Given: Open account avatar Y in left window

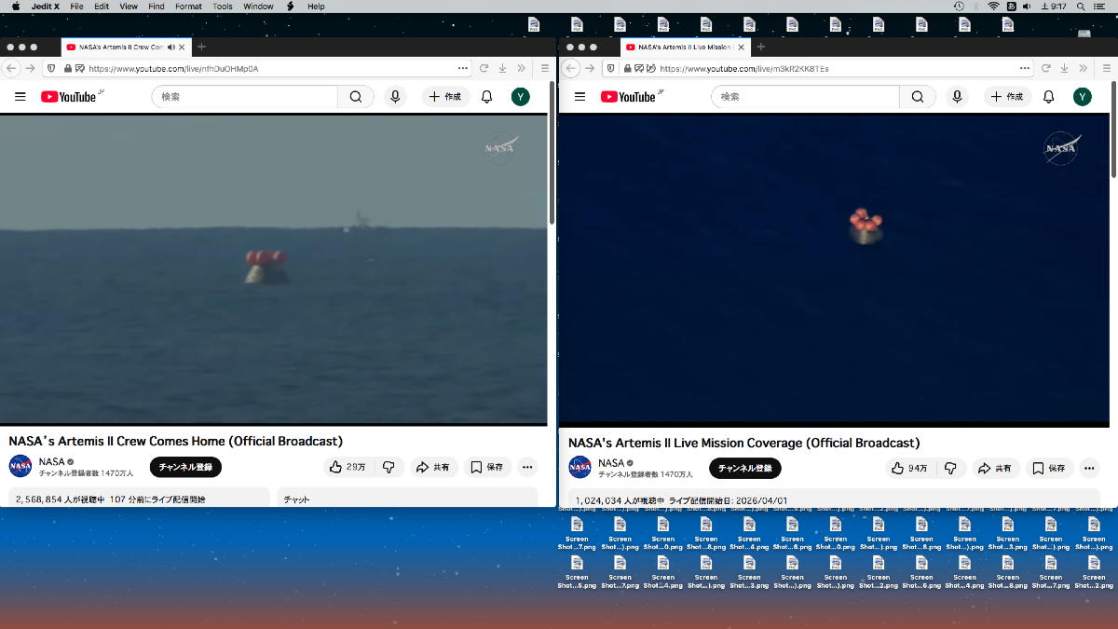Looking at the screenshot, I should pyautogui.click(x=521, y=97).
